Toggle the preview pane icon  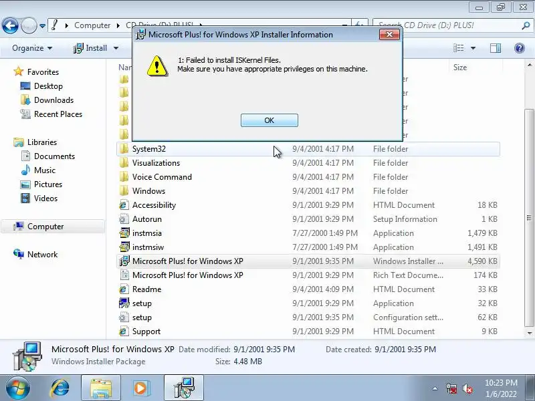click(496, 48)
